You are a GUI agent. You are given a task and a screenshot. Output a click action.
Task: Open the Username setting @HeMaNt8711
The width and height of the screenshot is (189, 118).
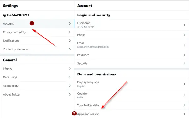(x=132, y=25)
